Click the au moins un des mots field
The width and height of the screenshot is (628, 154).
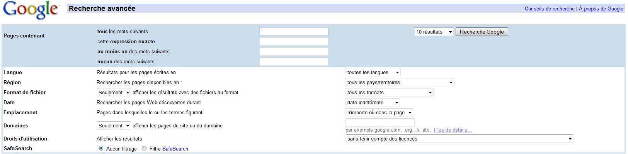(x=294, y=51)
